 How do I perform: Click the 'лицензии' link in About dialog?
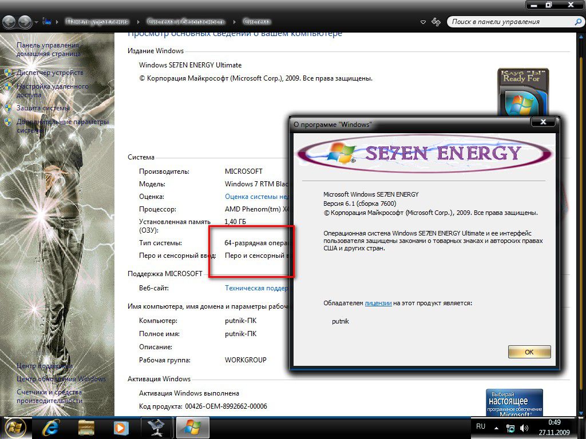pos(378,303)
